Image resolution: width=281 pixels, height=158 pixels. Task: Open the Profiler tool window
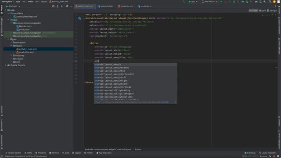[88, 153]
